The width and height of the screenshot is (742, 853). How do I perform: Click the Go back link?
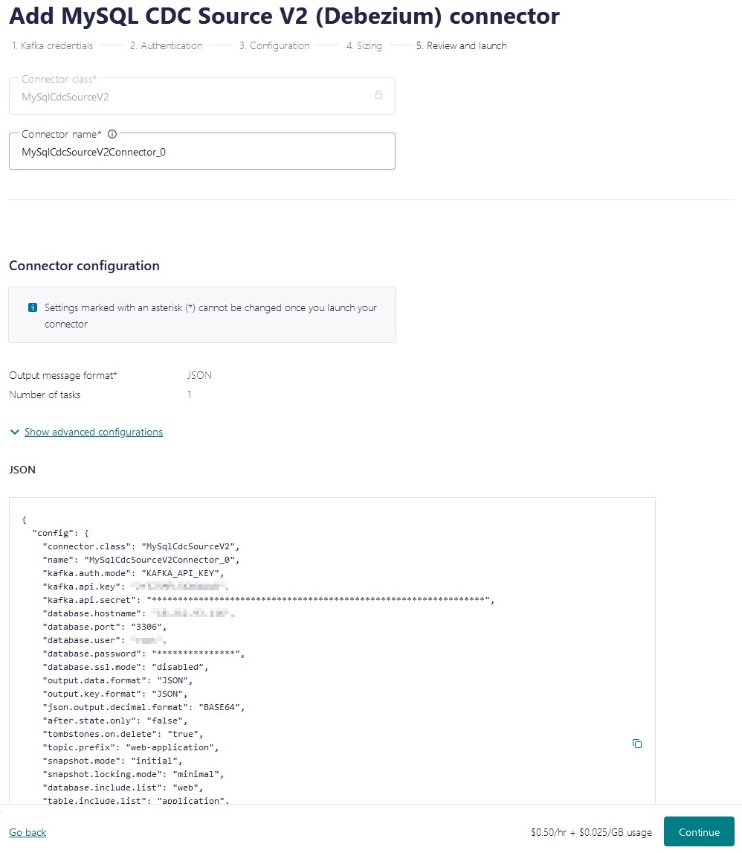tap(27, 831)
